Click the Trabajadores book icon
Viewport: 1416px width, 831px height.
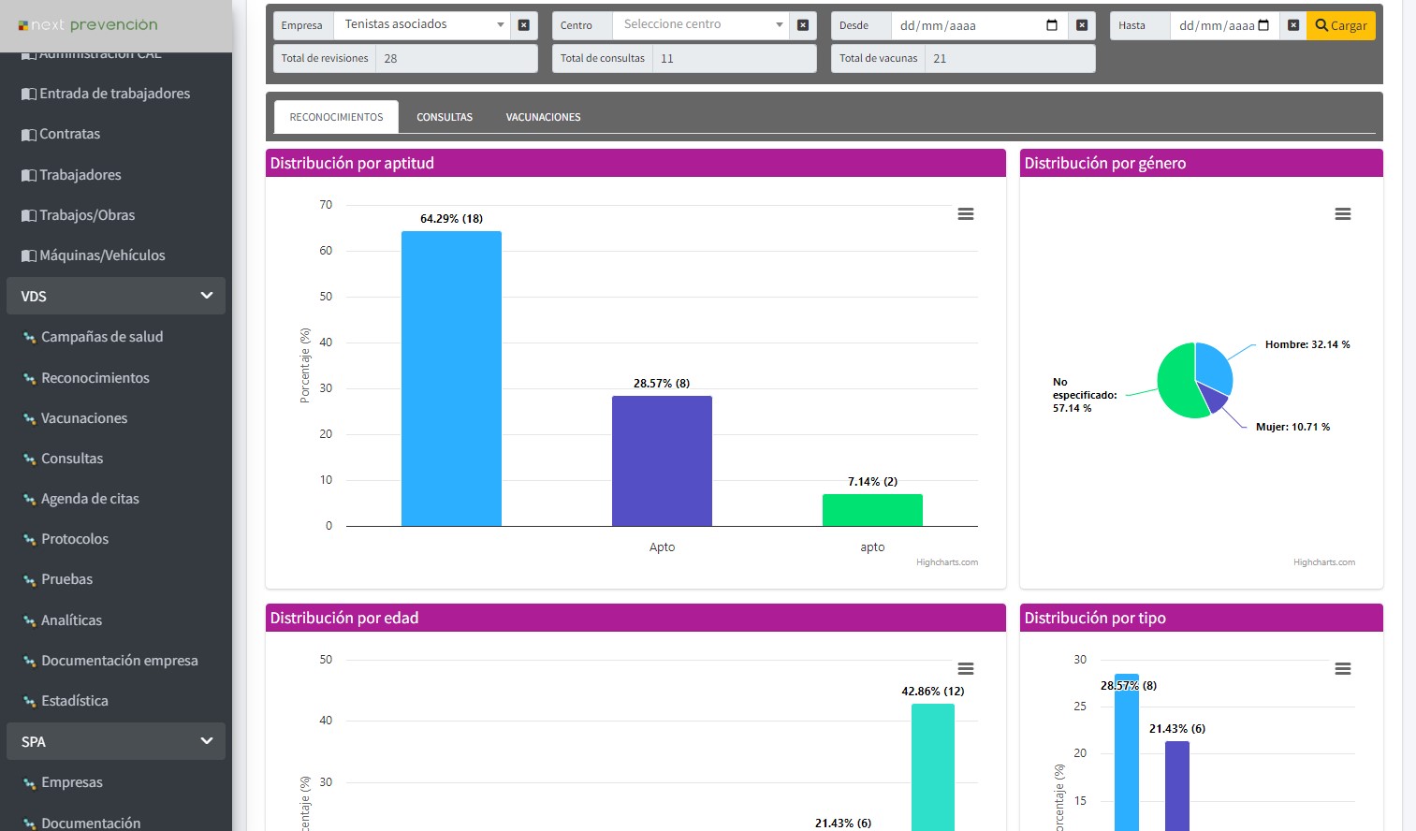point(29,176)
